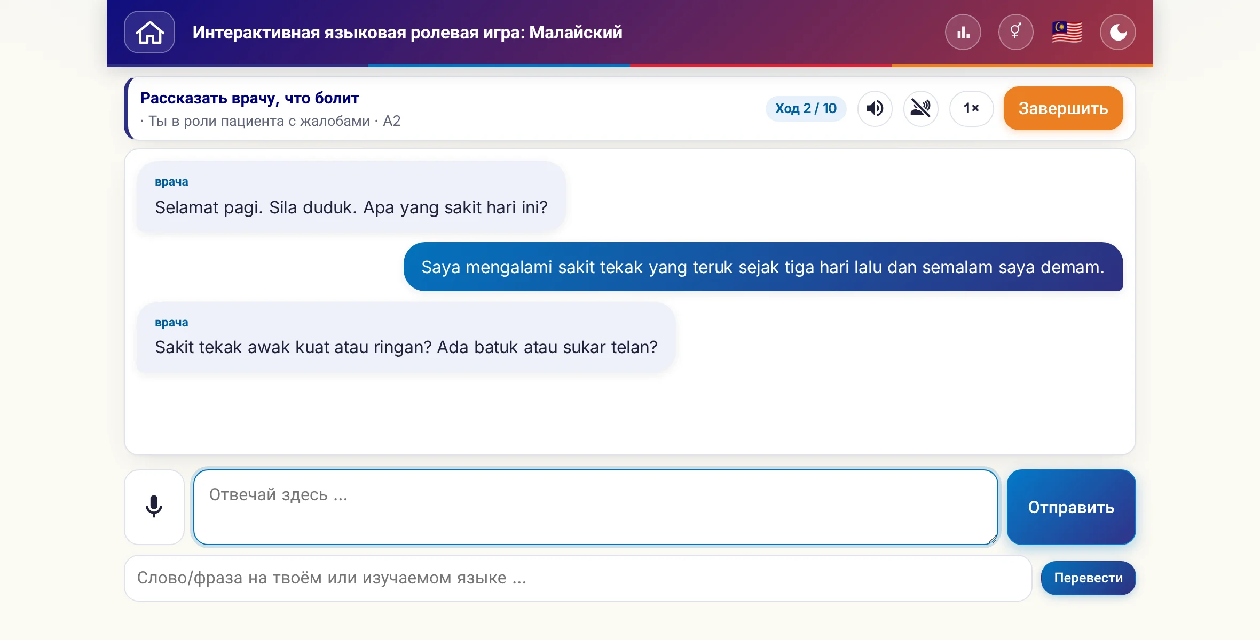Change playback speed 1× button

pyautogui.click(x=971, y=108)
